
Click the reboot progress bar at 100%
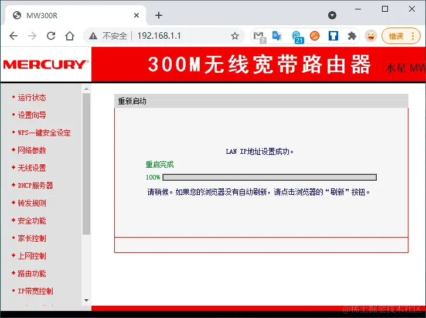click(270, 177)
